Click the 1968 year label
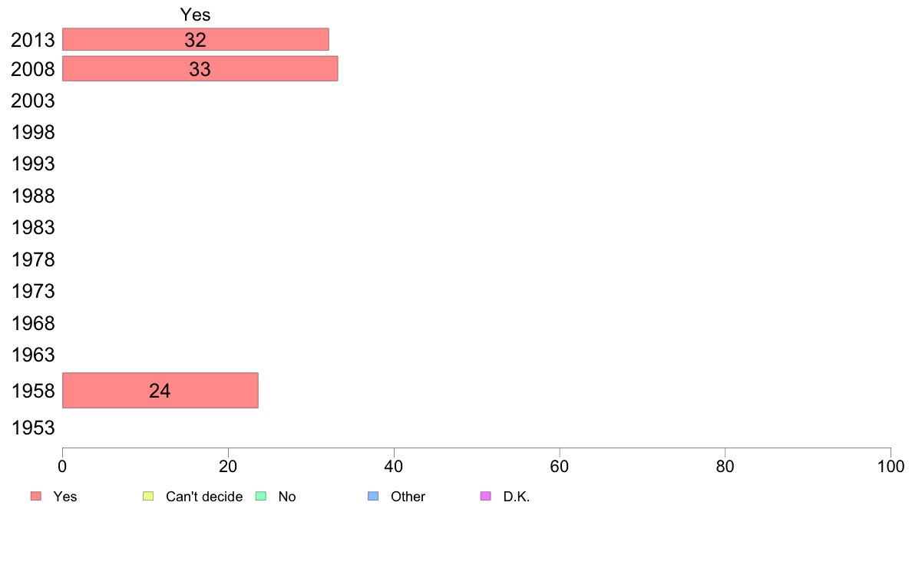 33,323
